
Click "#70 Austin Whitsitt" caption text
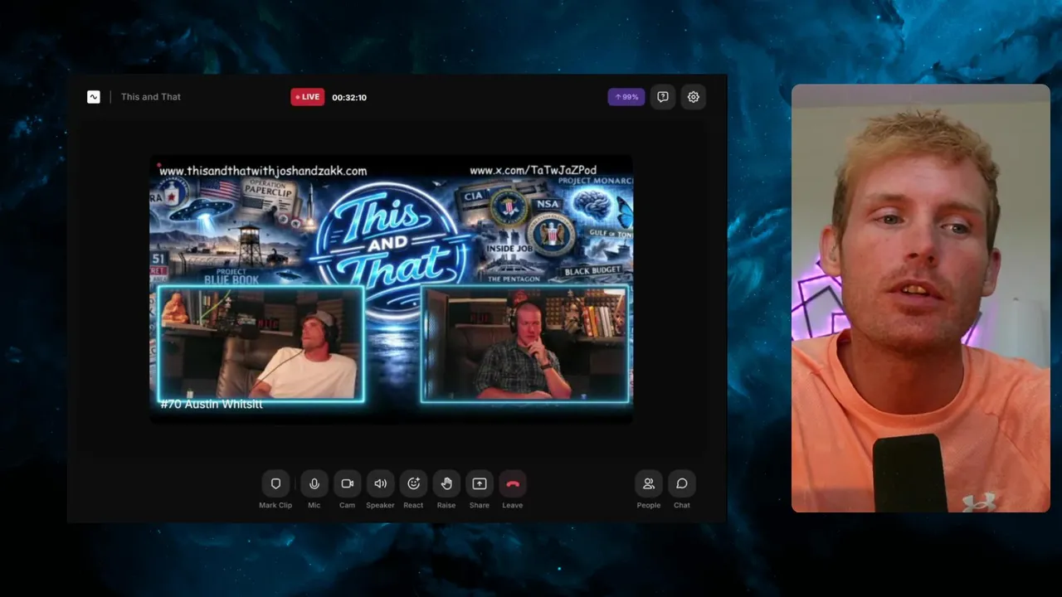(x=212, y=404)
